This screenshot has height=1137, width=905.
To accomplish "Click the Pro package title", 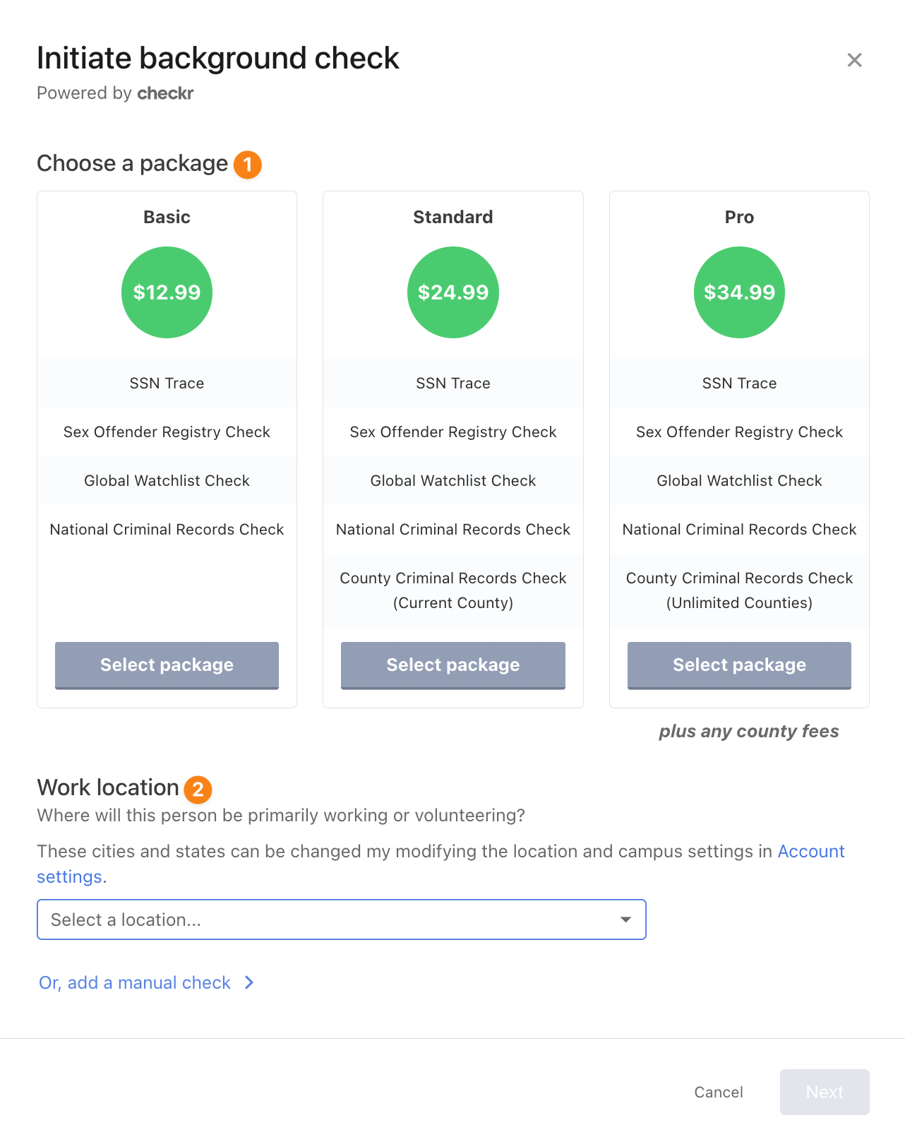I will pos(739,217).
